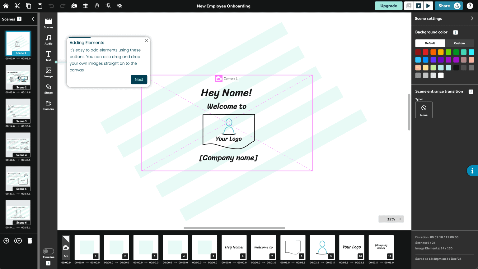Click the Upgrade button

coord(388,6)
